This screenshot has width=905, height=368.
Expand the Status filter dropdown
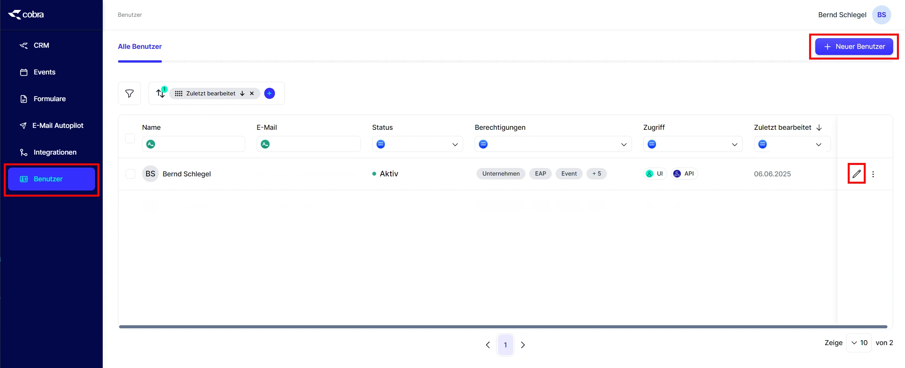click(x=455, y=144)
